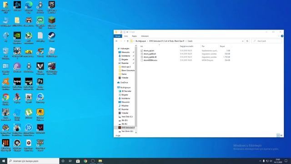Sort by the Boyut column header
This screenshot has height=164, width=291.
(x=222, y=46)
